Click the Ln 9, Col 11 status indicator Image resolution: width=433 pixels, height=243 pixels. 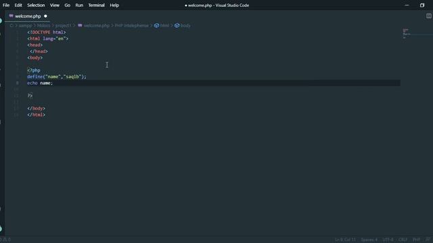(346, 240)
